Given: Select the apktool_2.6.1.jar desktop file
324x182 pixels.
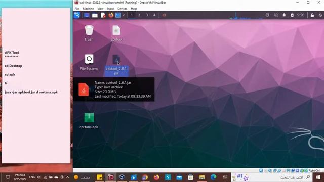Looking at the screenshot, I should pyautogui.click(x=116, y=65).
